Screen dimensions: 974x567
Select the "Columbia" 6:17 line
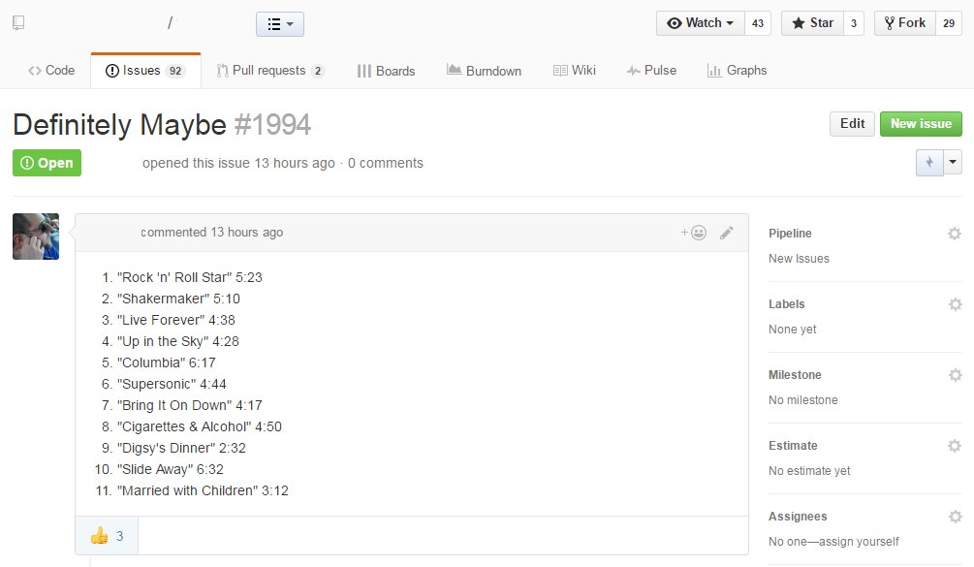[x=166, y=362]
